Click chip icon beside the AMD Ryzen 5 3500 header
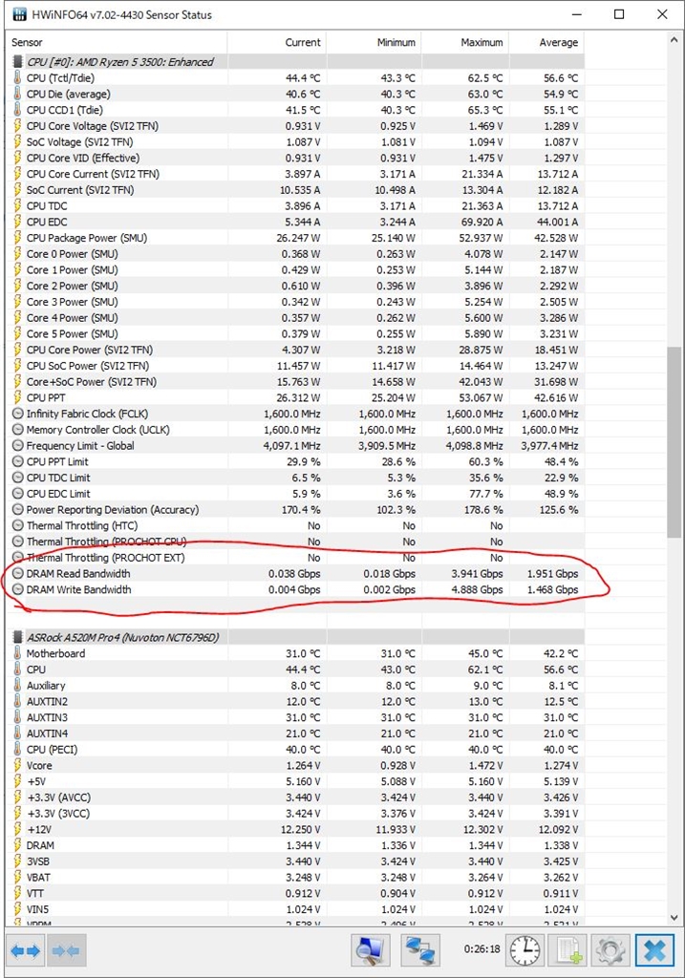685x978 pixels. click(18, 62)
